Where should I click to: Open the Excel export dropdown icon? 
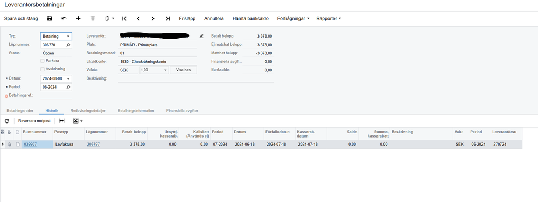[78, 121]
